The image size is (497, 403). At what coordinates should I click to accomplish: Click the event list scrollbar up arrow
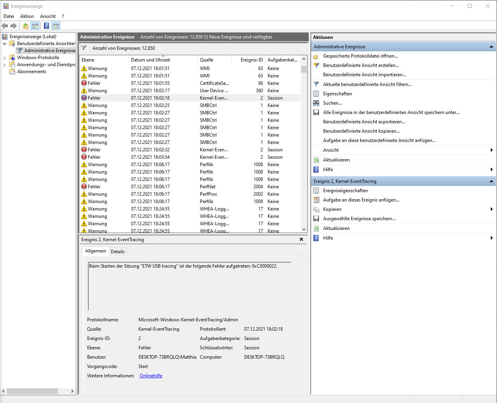[304, 59]
